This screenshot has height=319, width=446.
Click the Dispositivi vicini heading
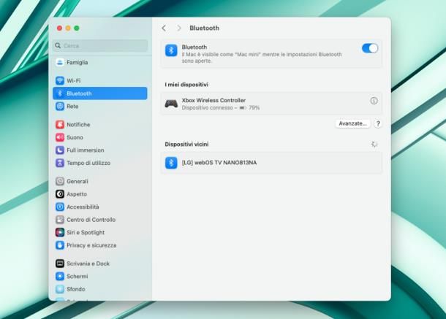pyautogui.click(x=186, y=144)
